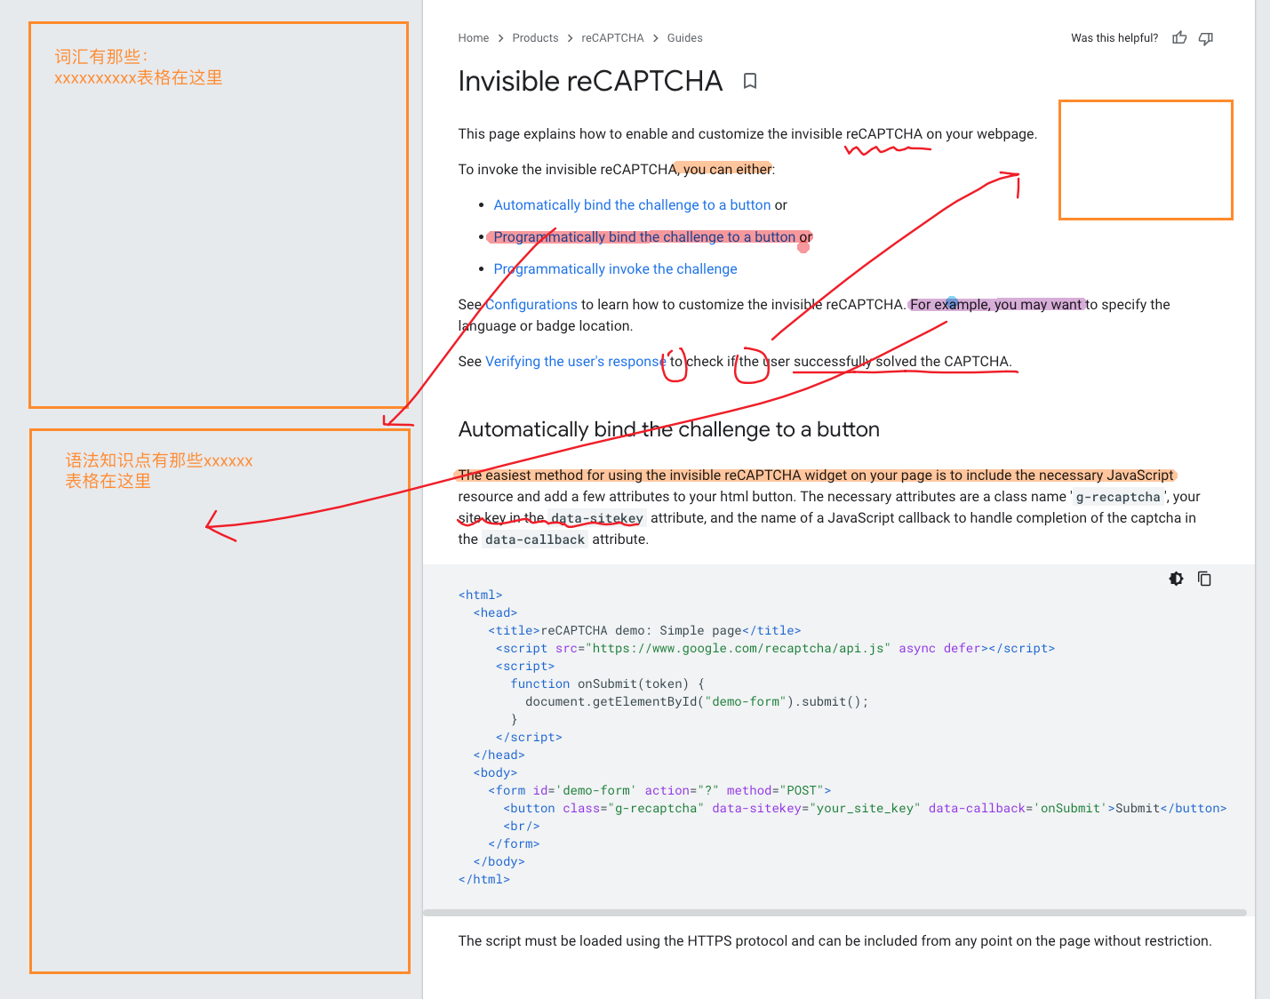Image resolution: width=1270 pixels, height=999 pixels.
Task: Click the 'Was this helpful?' label
Action: (1114, 38)
